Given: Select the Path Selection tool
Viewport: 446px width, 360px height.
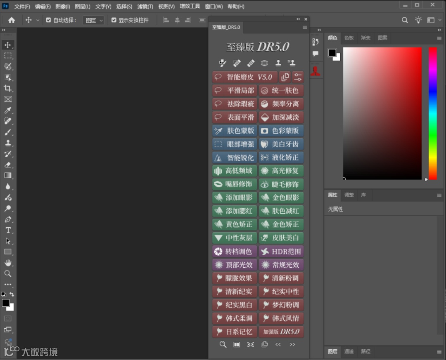Looking at the screenshot, I should point(8,241).
